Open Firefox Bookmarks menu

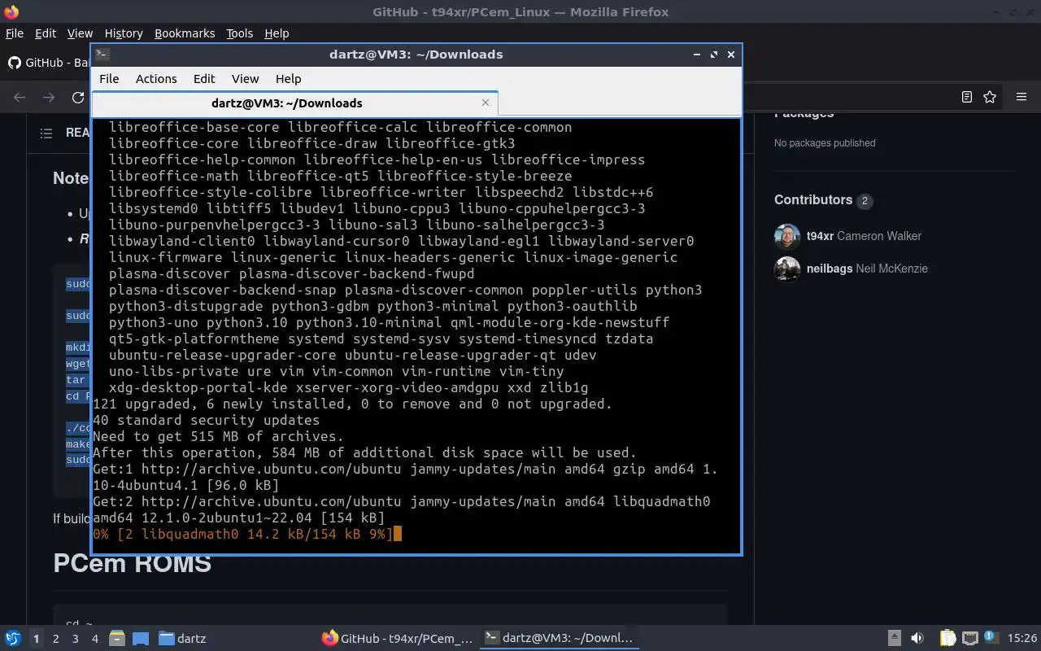coord(185,33)
